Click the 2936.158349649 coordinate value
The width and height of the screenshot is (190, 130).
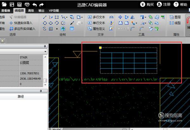[x=31, y=79]
